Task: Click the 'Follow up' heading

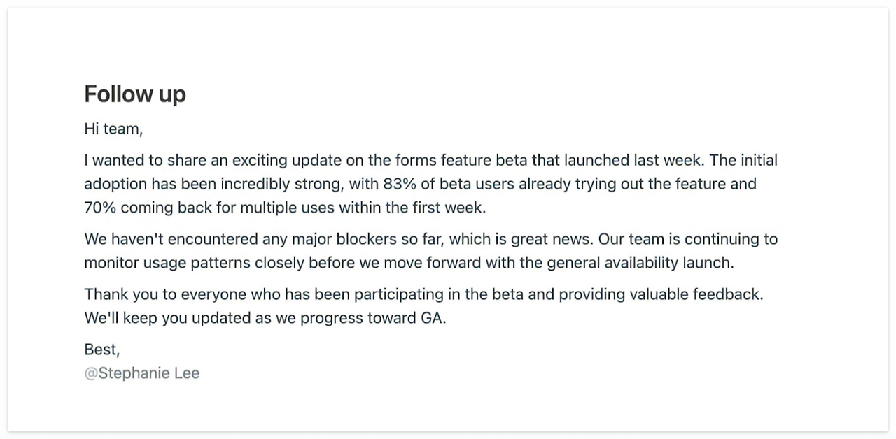Action: [135, 94]
